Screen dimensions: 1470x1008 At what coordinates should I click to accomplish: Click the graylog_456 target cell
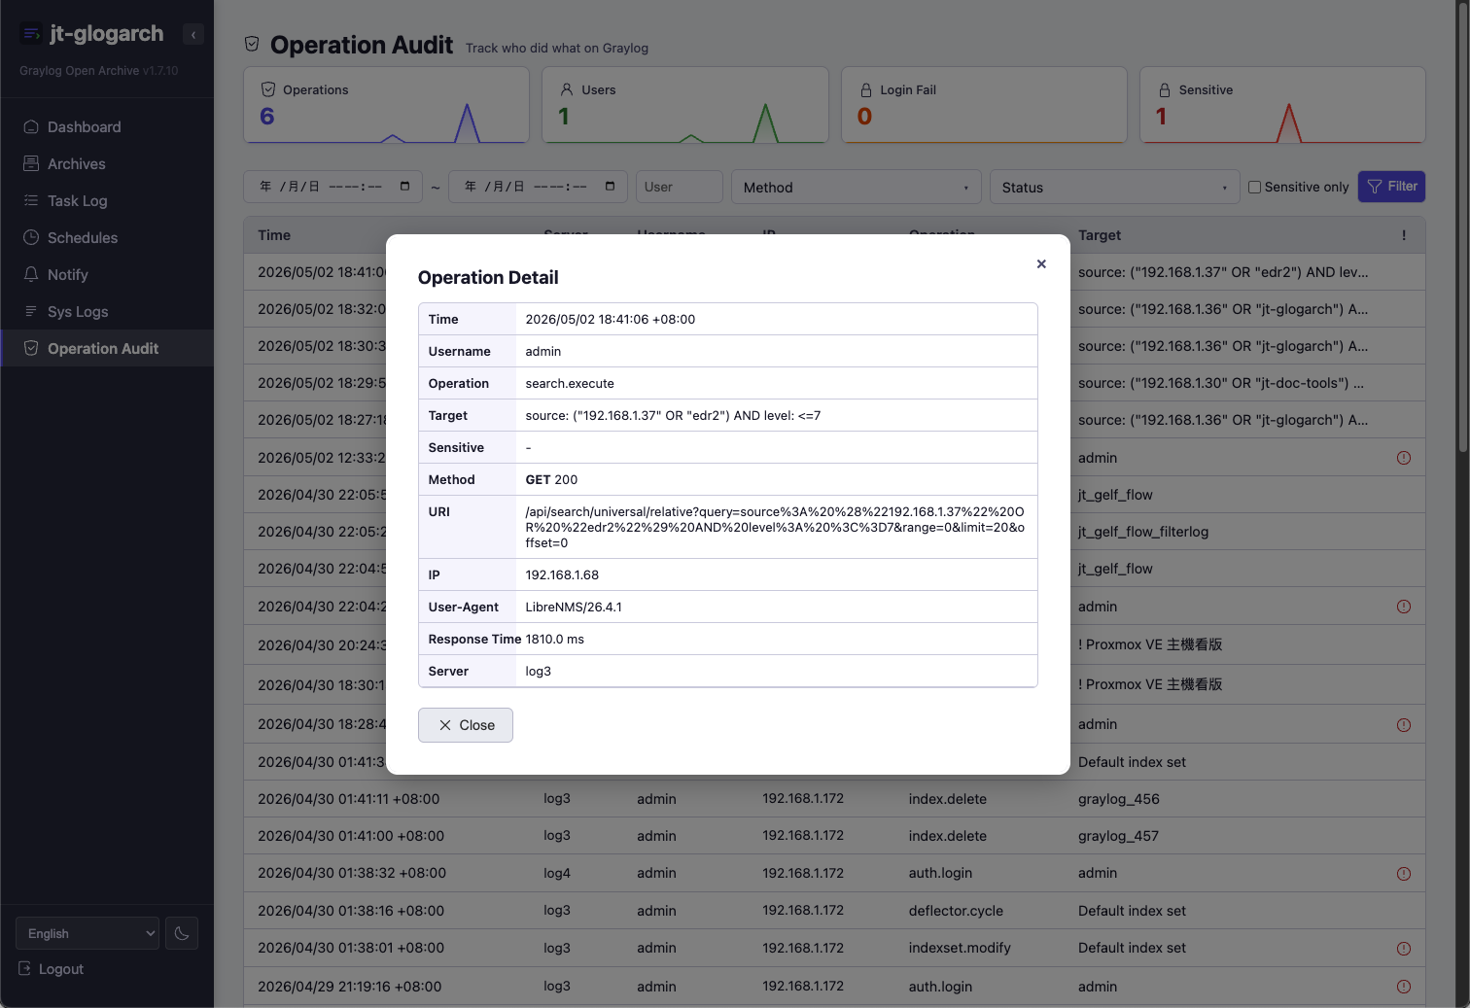1119,799
